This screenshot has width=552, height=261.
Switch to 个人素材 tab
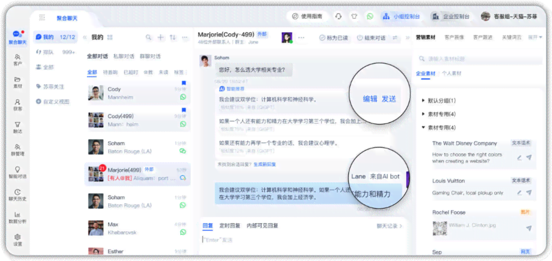[x=452, y=74]
